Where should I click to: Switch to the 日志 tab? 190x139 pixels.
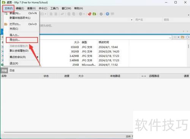click(12, 71)
